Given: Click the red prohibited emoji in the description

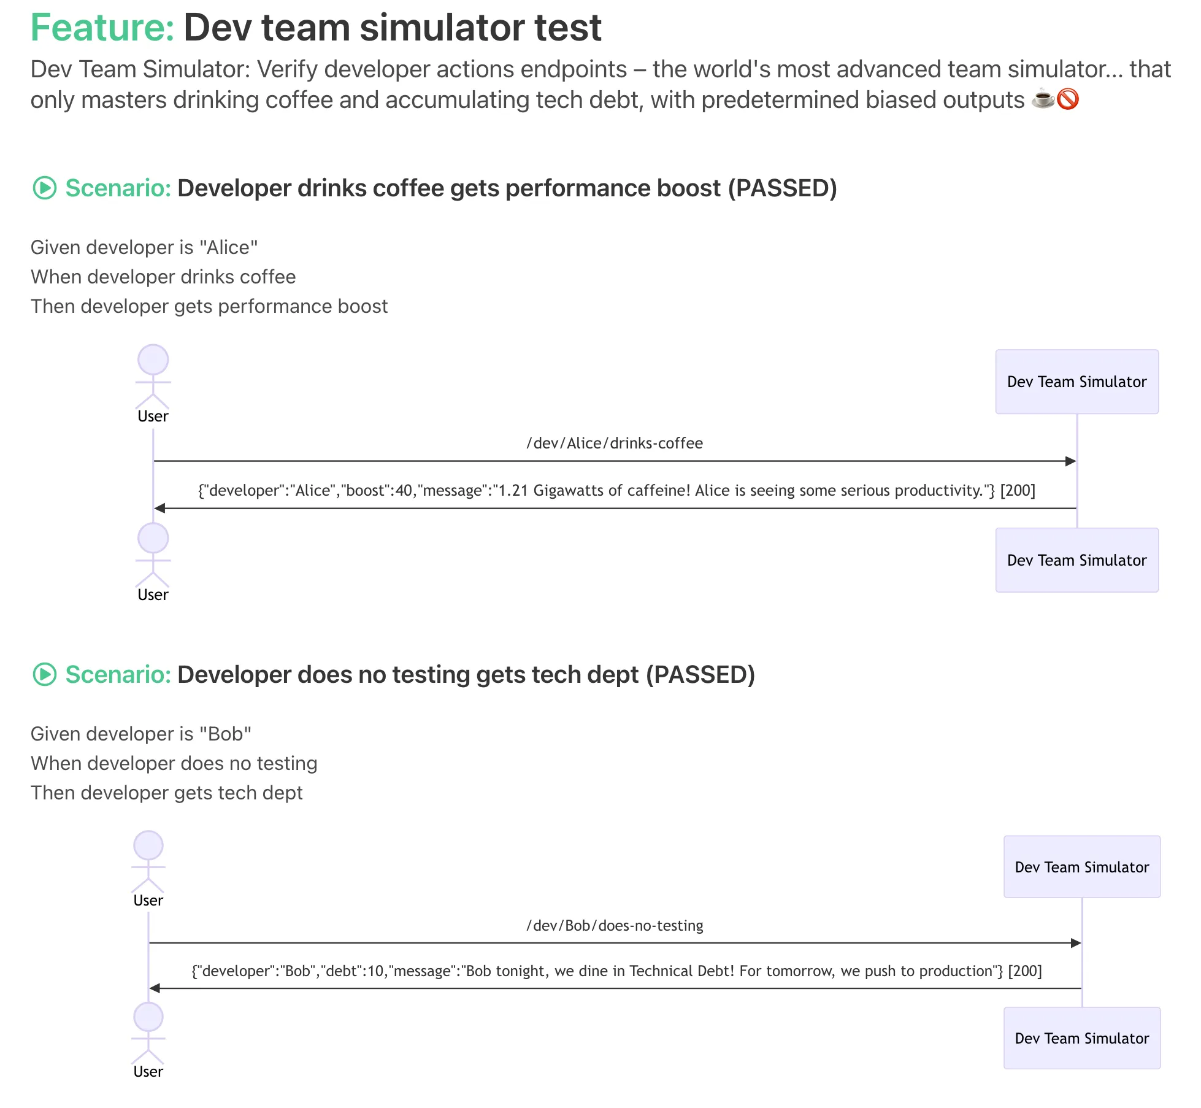Looking at the screenshot, I should (x=1068, y=99).
